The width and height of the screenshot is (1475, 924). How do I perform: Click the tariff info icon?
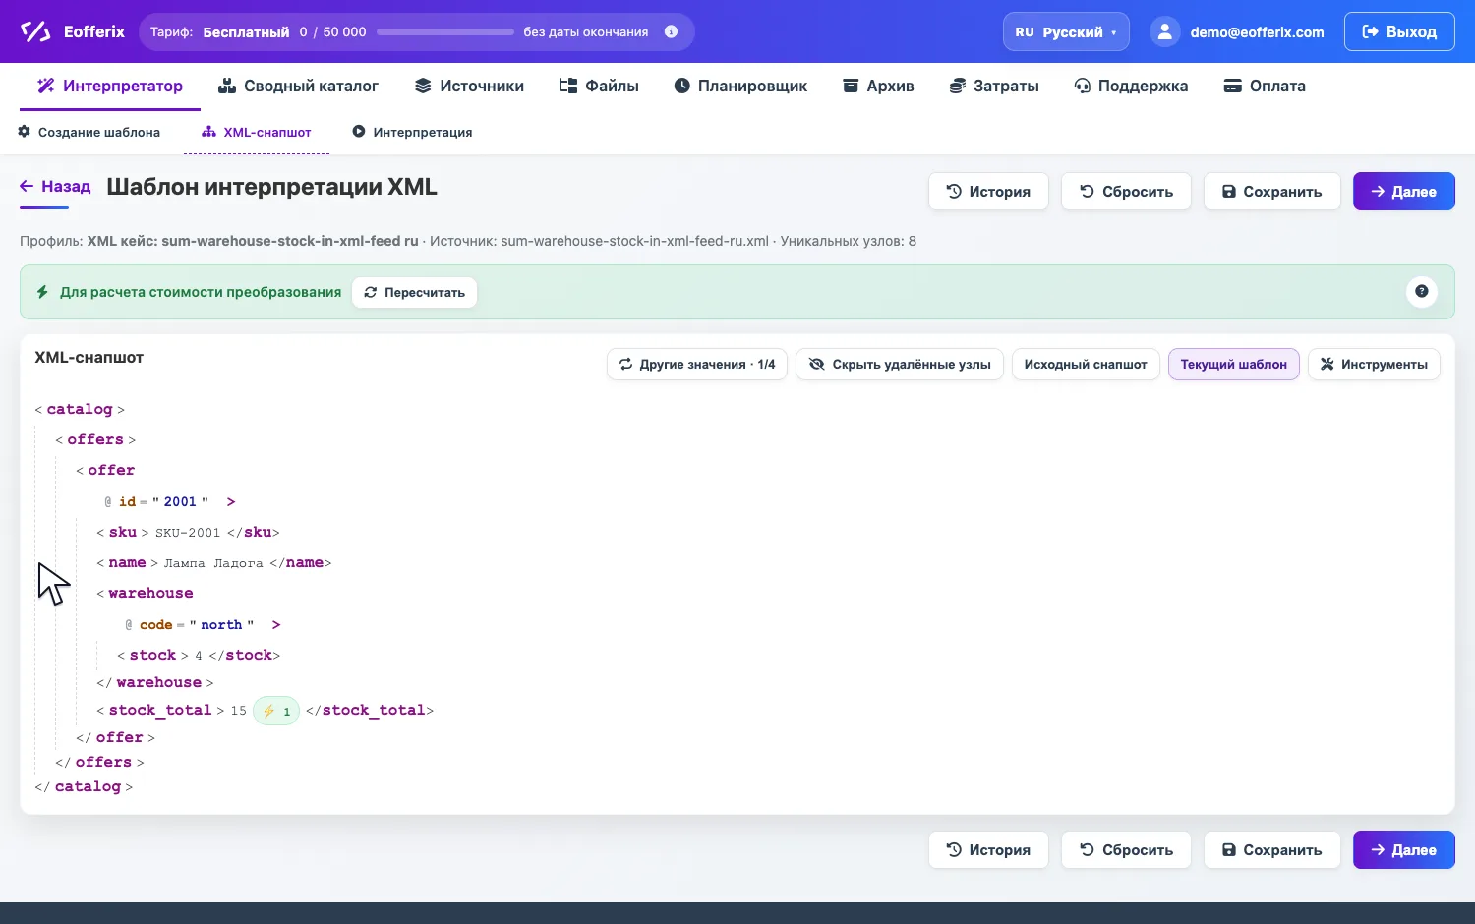(671, 31)
